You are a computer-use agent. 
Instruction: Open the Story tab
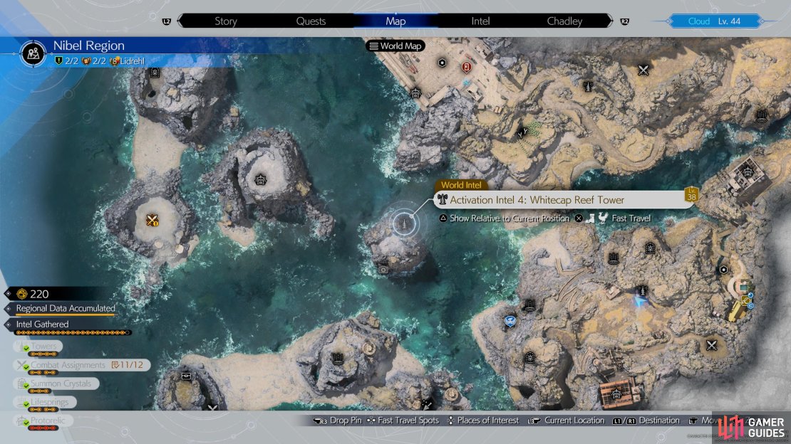click(x=225, y=21)
